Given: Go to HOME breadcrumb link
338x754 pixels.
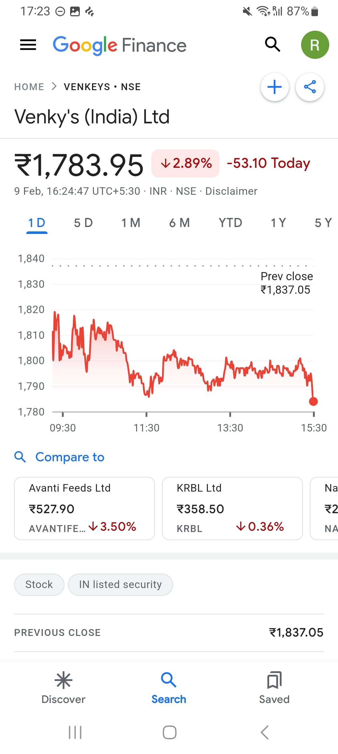Looking at the screenshot, I should (x=29, y=87).
